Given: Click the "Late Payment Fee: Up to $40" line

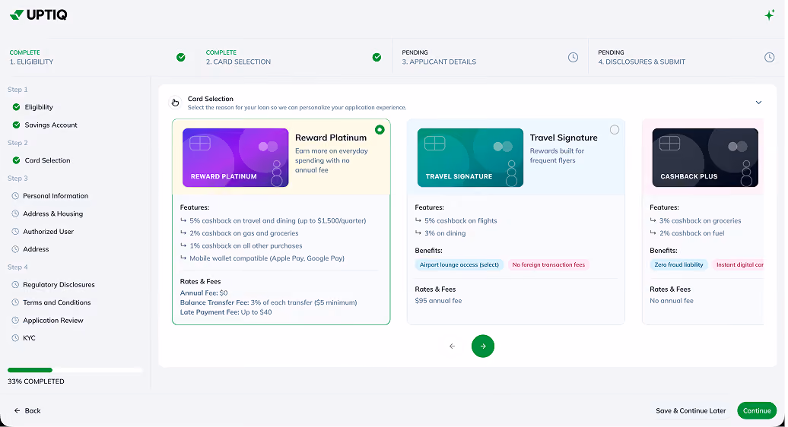Looking at the screenshot, I should coord(226,312).
